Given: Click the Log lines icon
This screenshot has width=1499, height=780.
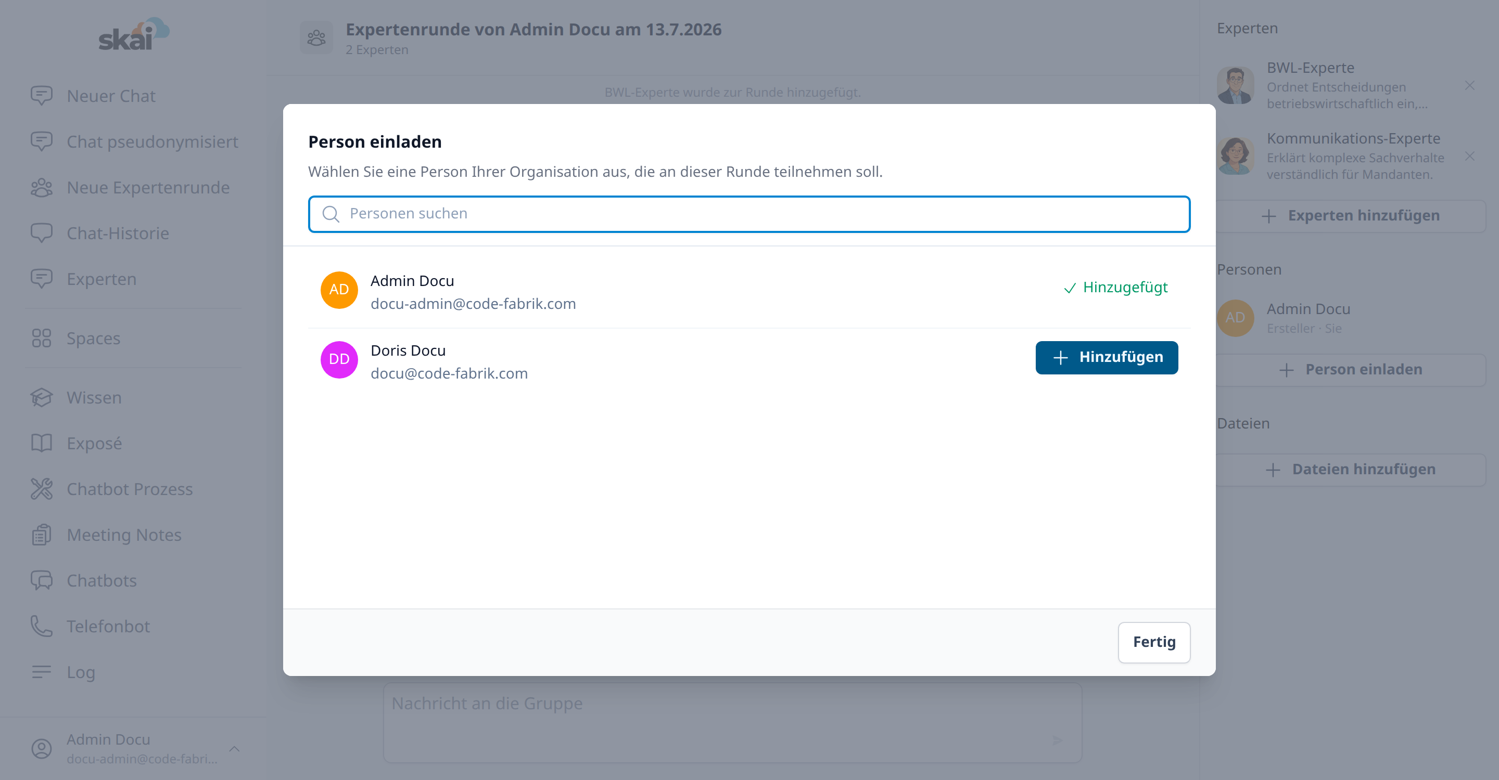Looking at the screenshot, I should pos(41,672).
